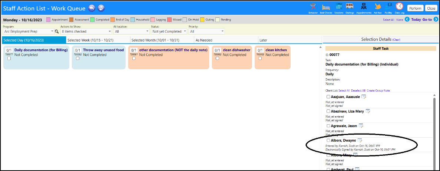Tick the checkbox for Albers, Dwayne

(328, 140)
